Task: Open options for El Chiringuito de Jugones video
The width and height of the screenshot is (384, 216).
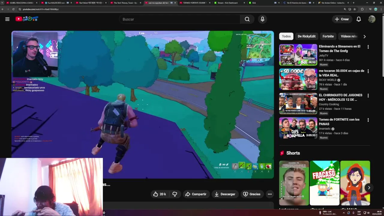Action: [x=368, y=95]
